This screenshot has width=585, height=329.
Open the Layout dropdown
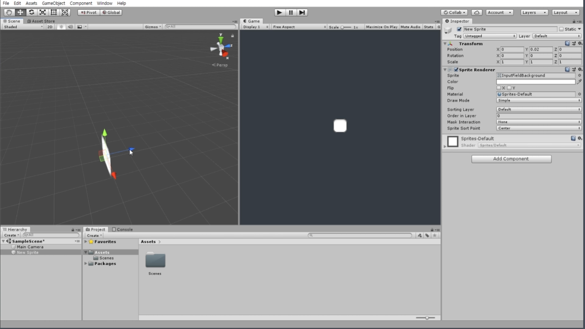566,12
